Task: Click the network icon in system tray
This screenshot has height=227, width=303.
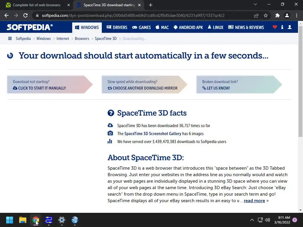Action: coord(260,220)
